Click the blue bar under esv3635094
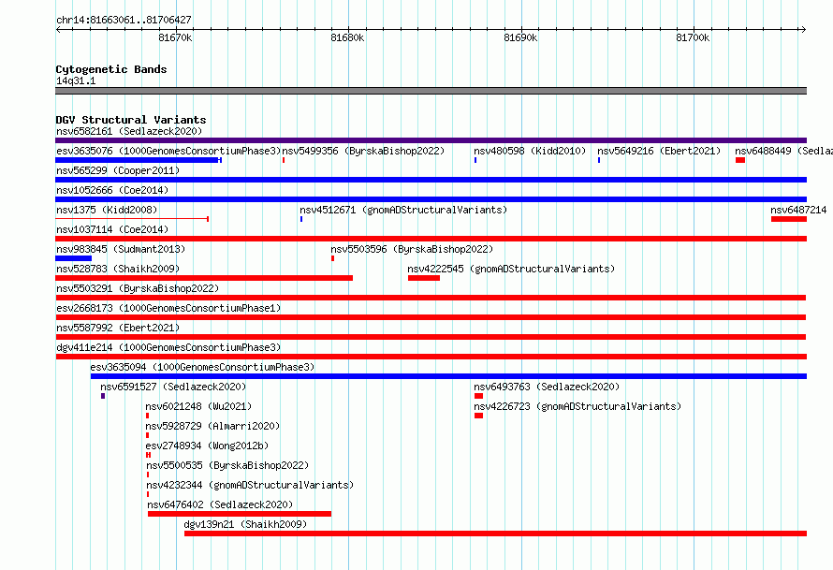 point(449,376)
